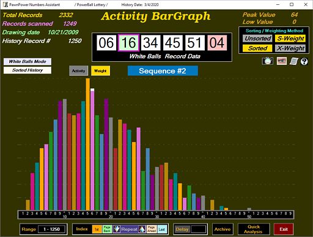Image resolution: width=313 pixels, height=237 pixels.
Task: Select white ball 45
Action: tap(173, 43)
